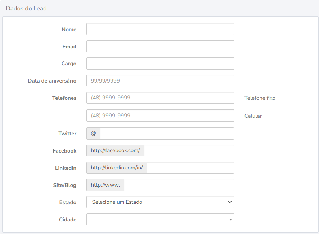Focus the Facebook profile input box
This screenshot has height=234, width=319.
pos(189,151)
